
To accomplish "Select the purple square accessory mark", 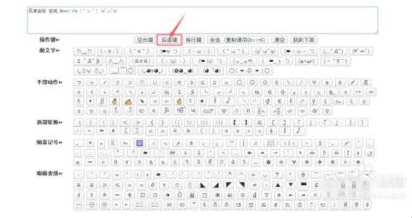I will click(140, 143).
